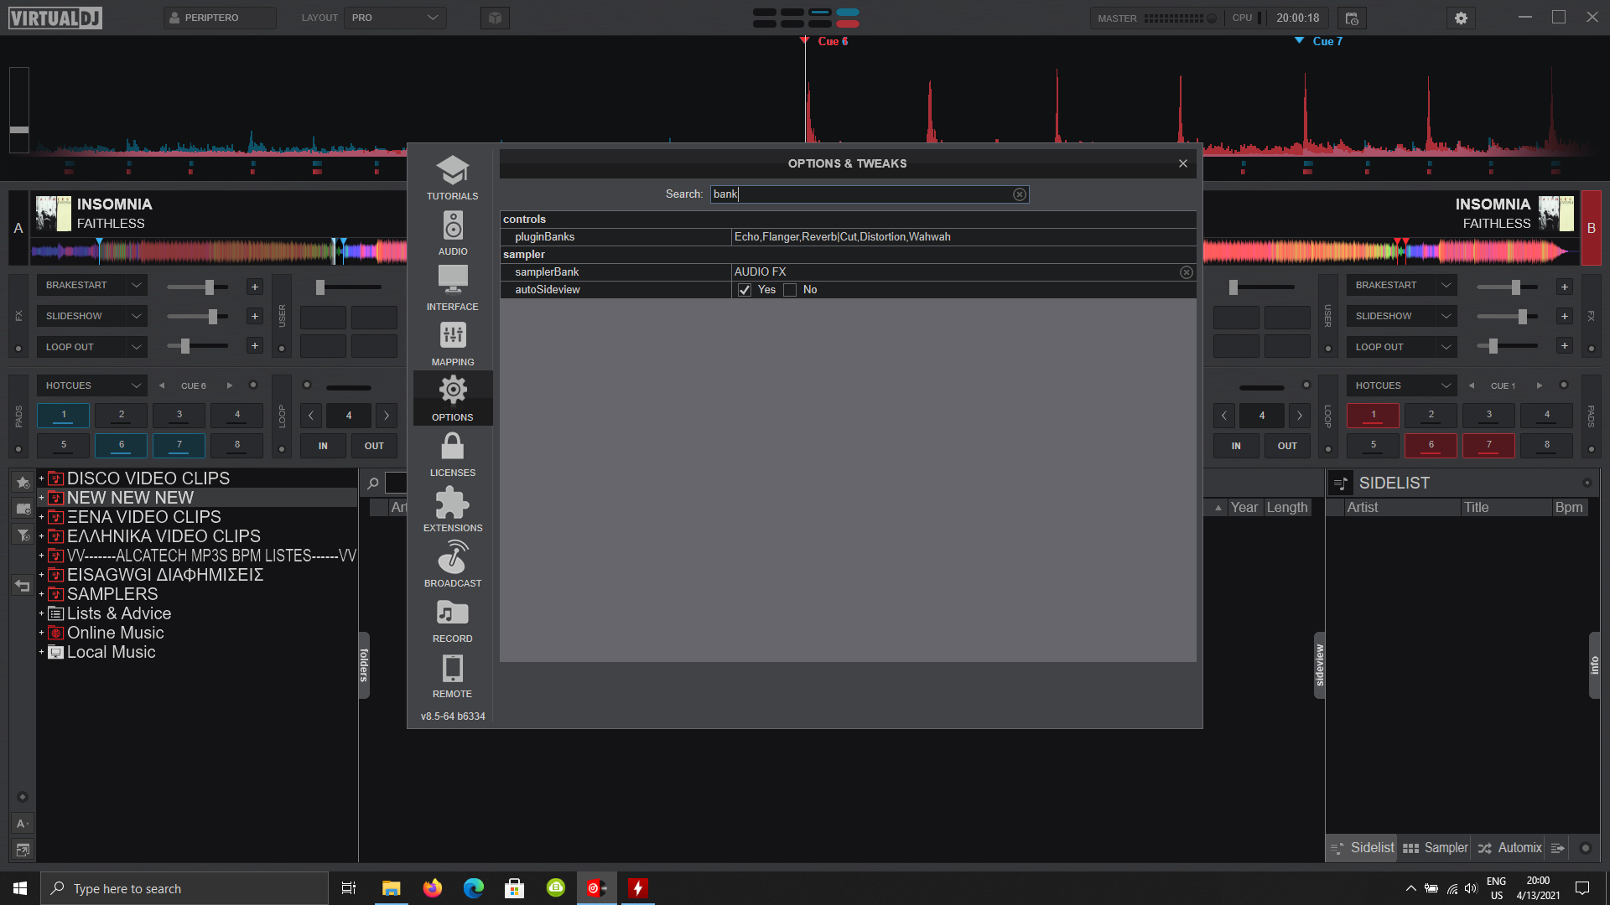Close the Options & Tweaks dialog
Viewport: 1610px width, 905px height.
tap(1182, 163)
